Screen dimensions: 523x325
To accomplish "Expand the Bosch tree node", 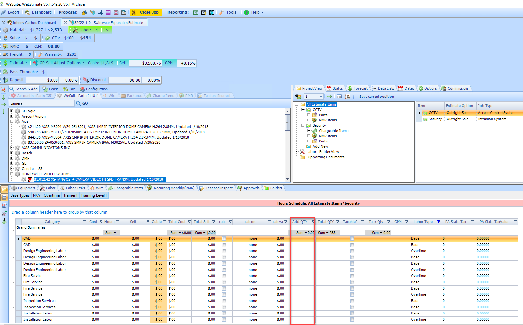I will point(12,153).
